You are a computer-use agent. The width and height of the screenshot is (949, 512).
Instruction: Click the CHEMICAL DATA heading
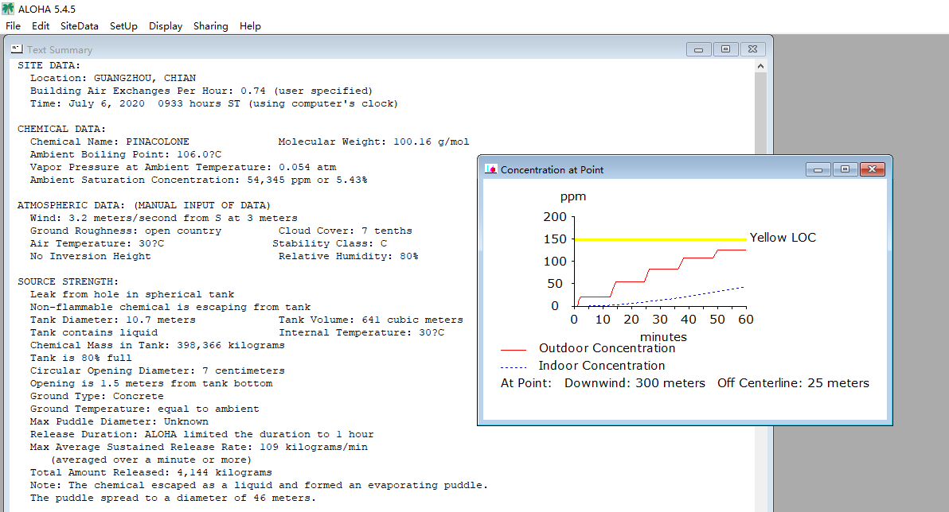[x=61, y=129]
